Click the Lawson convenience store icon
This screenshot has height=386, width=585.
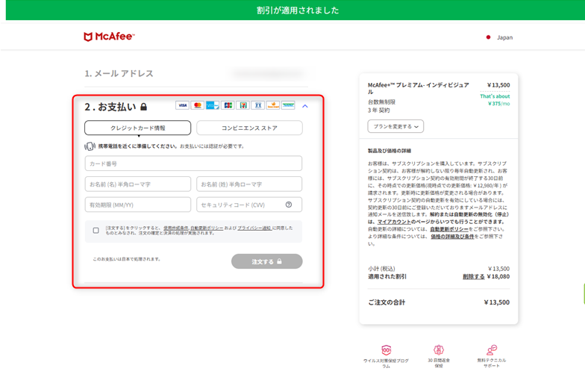coord(258,105)
